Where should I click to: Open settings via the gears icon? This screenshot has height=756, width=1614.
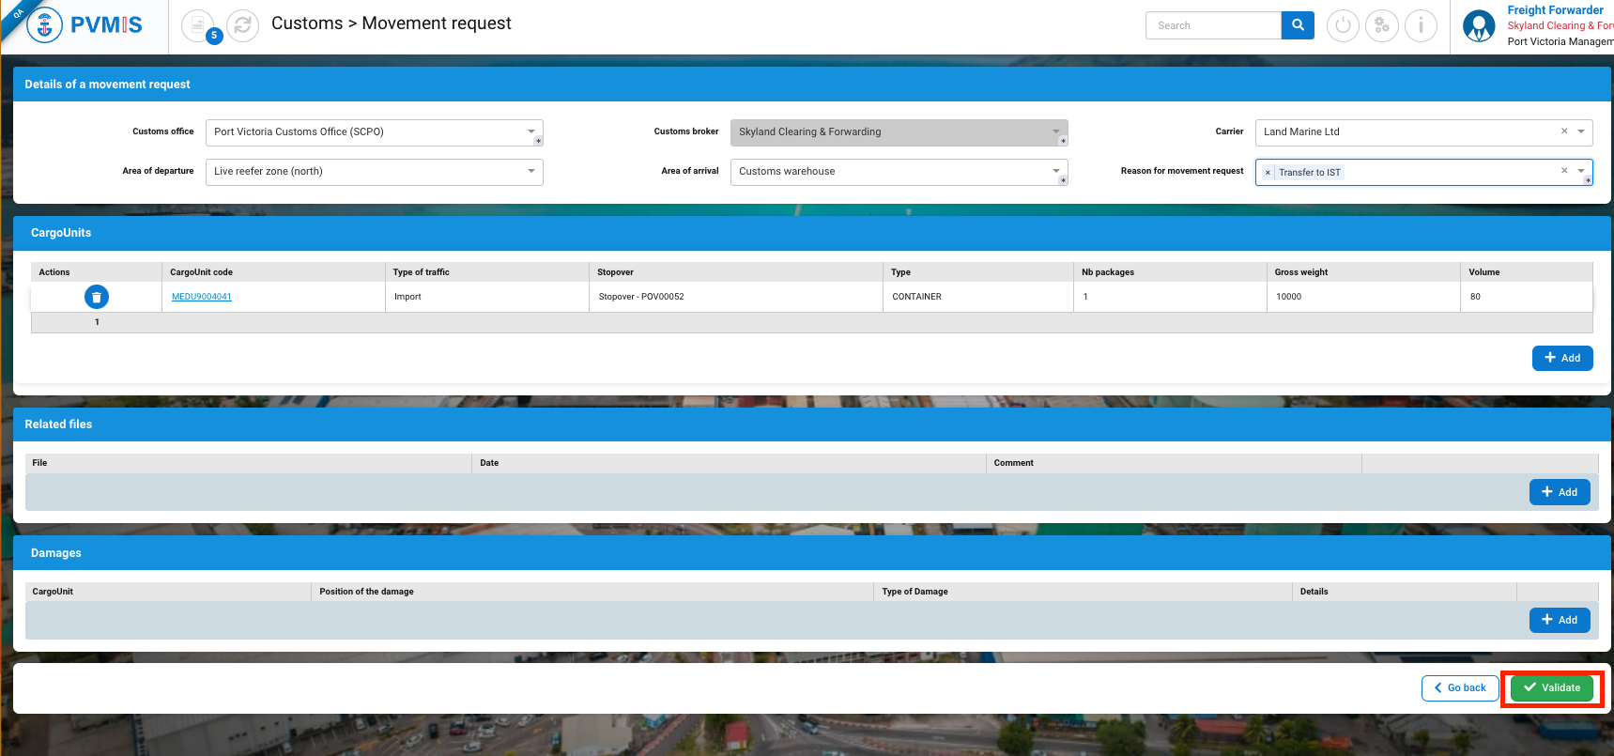(1381, 25)
